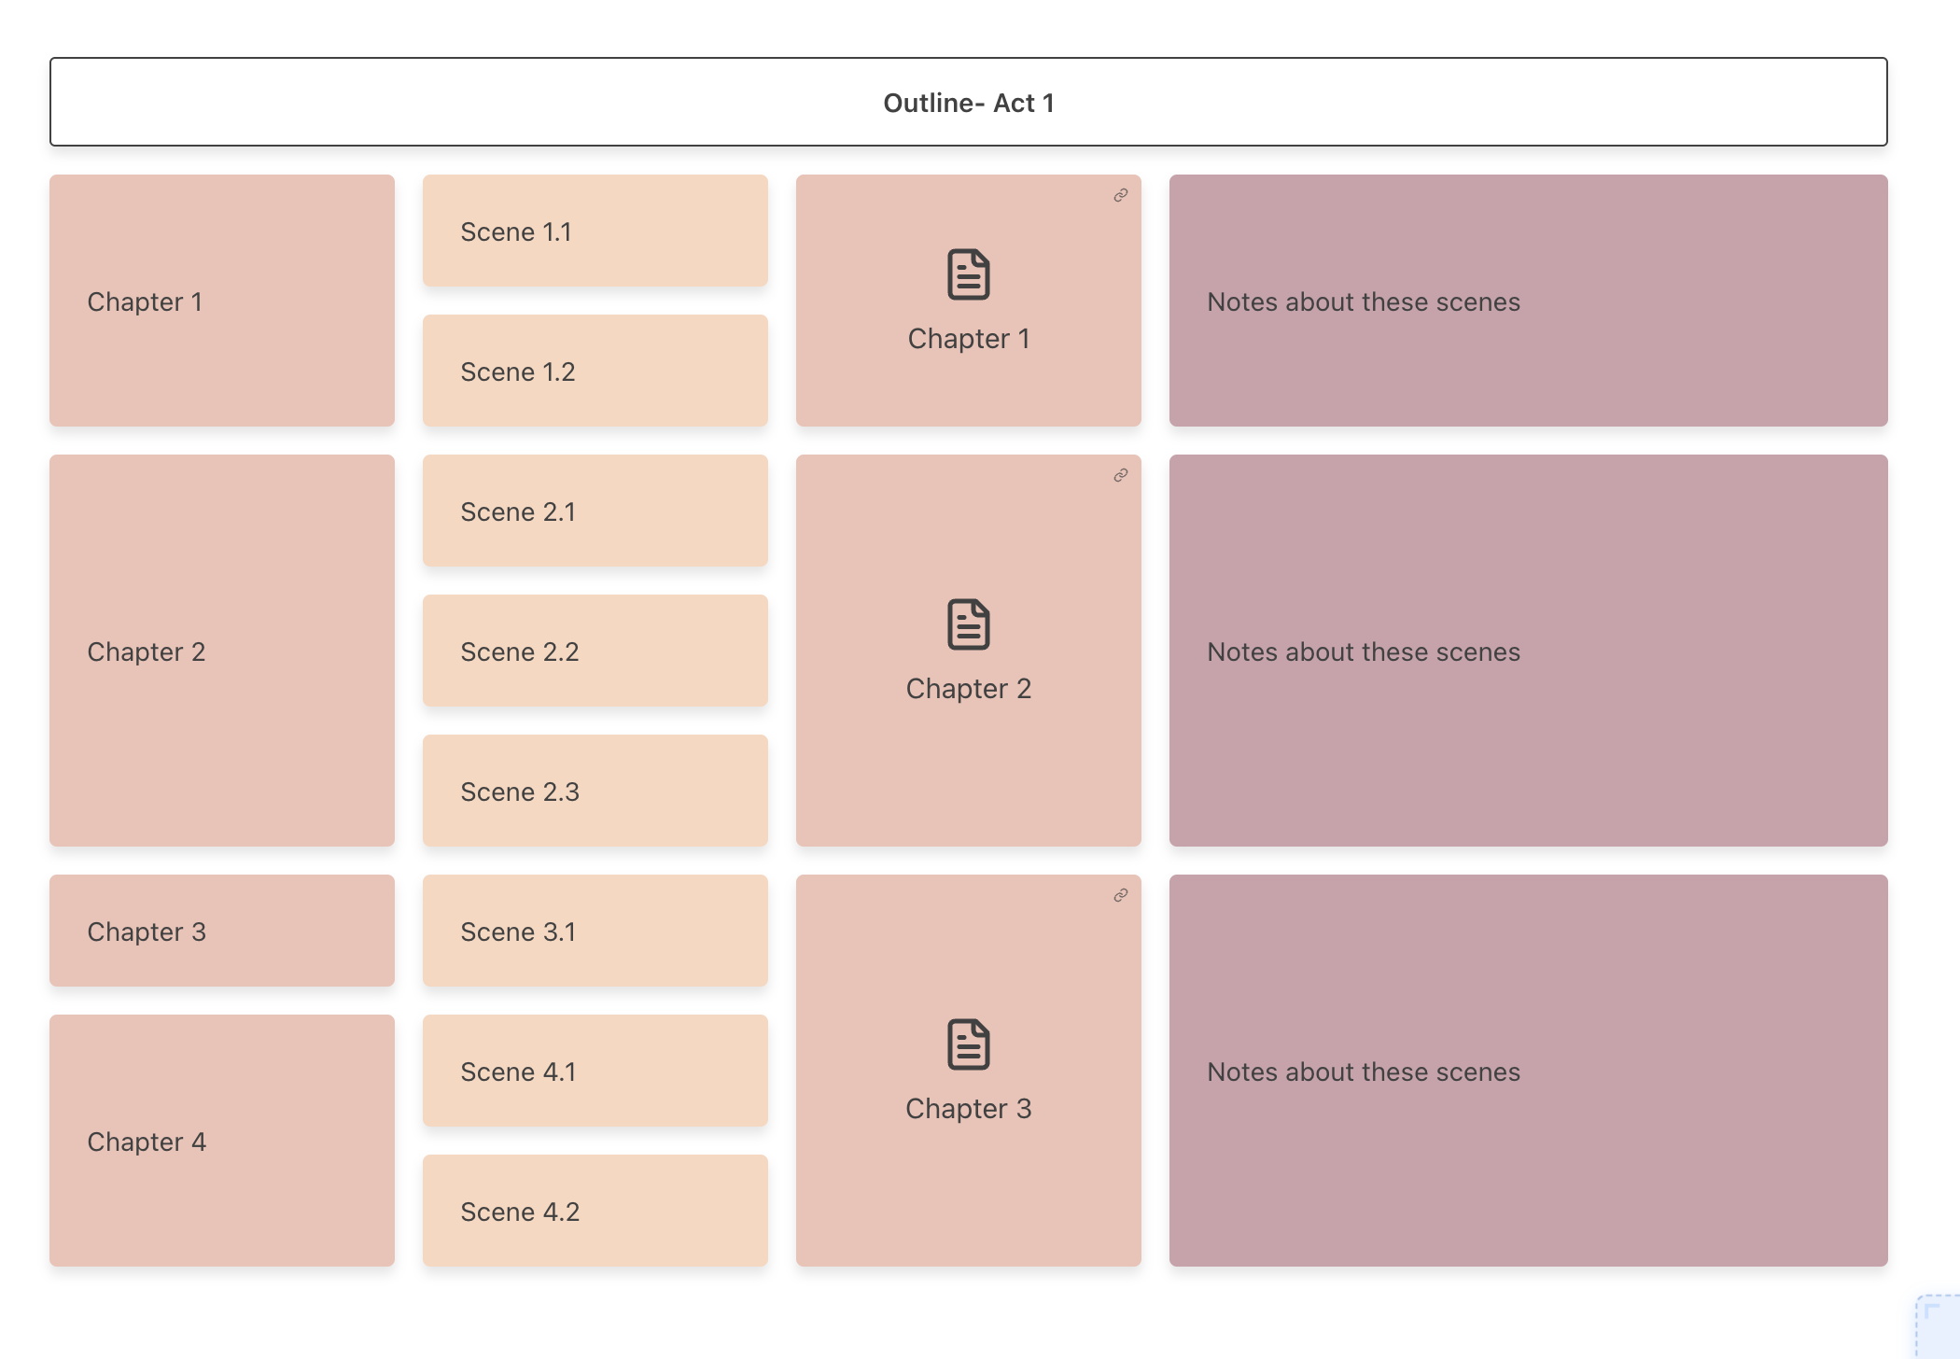The height and width of the screenshot is (1359, 1960).
Task: Open the Scene 1.1 card
Action: (x=594, y=231)
